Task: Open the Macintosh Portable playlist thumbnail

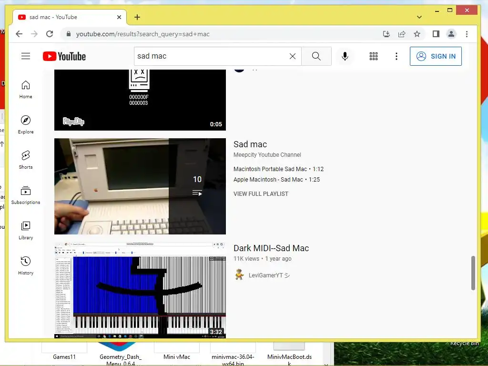Action: tap(140, 186)
